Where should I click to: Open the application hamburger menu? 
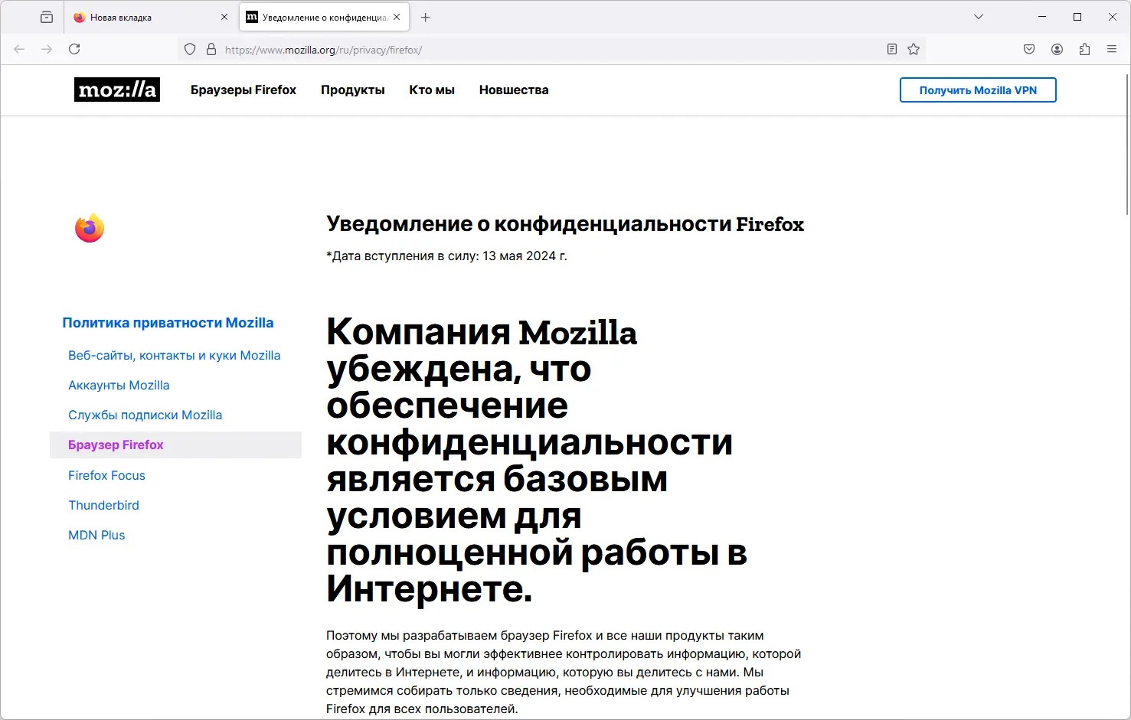click(x=1112, y=50)
